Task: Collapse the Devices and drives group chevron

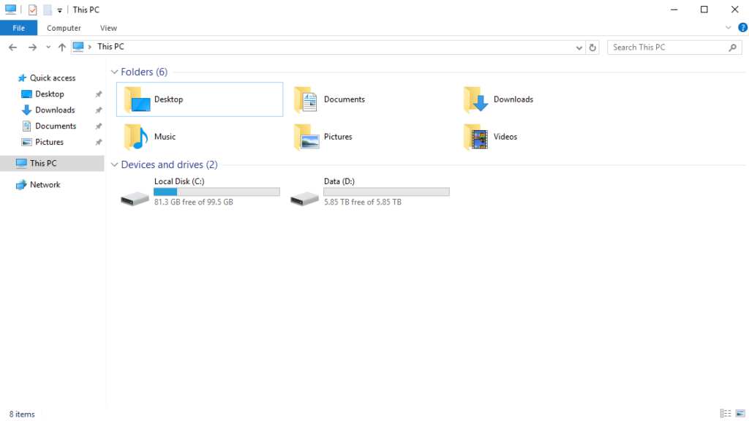Action: 114,164
